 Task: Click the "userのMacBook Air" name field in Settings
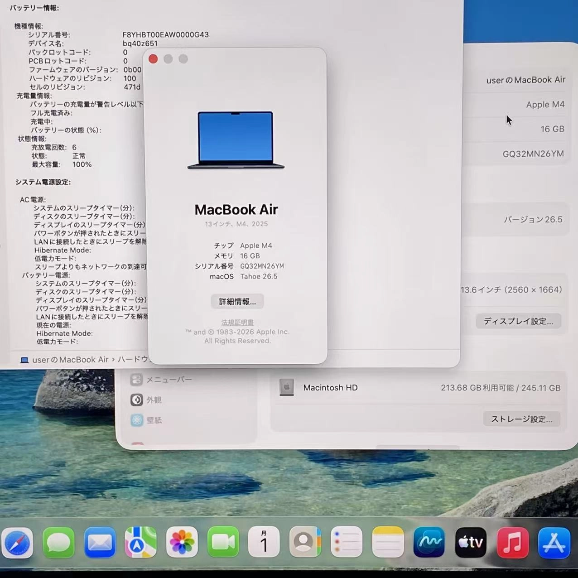tap(526, 80)
